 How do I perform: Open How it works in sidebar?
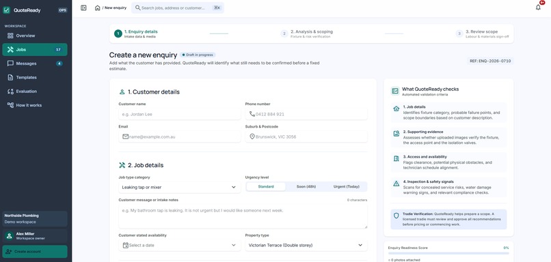tap(35, 105)
